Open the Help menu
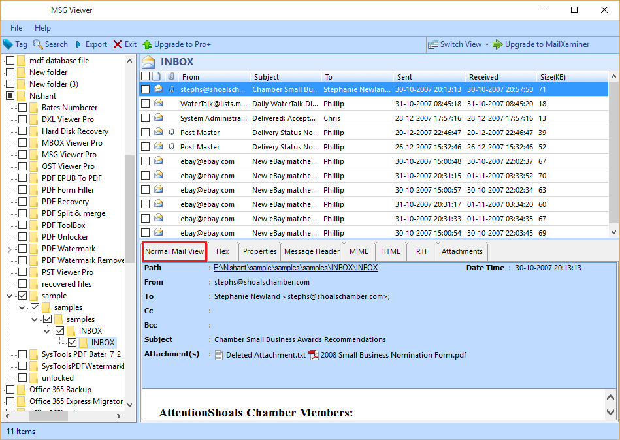Viewport: 620px width, 440px height. [x=42, y=28]
